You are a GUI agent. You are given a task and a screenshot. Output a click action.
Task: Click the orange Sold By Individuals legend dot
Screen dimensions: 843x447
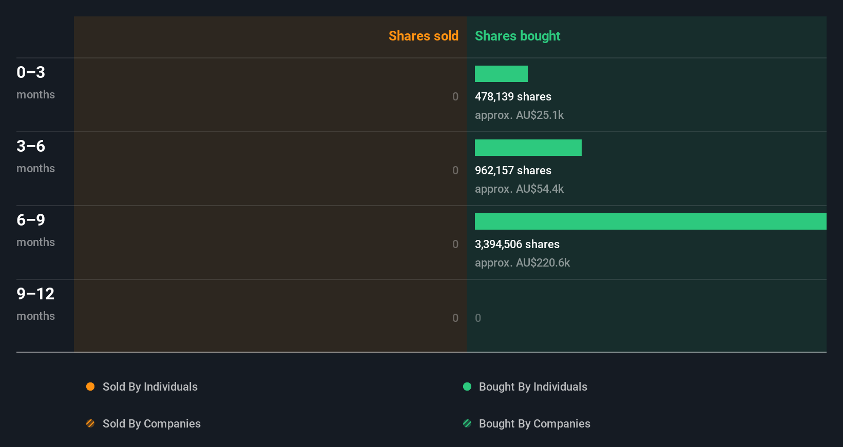point(90,387)
